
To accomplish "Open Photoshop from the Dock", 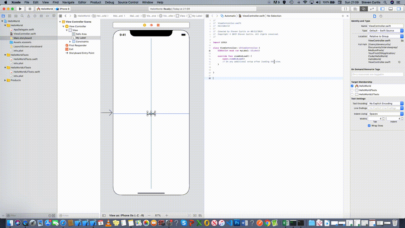I will (237, 223).
